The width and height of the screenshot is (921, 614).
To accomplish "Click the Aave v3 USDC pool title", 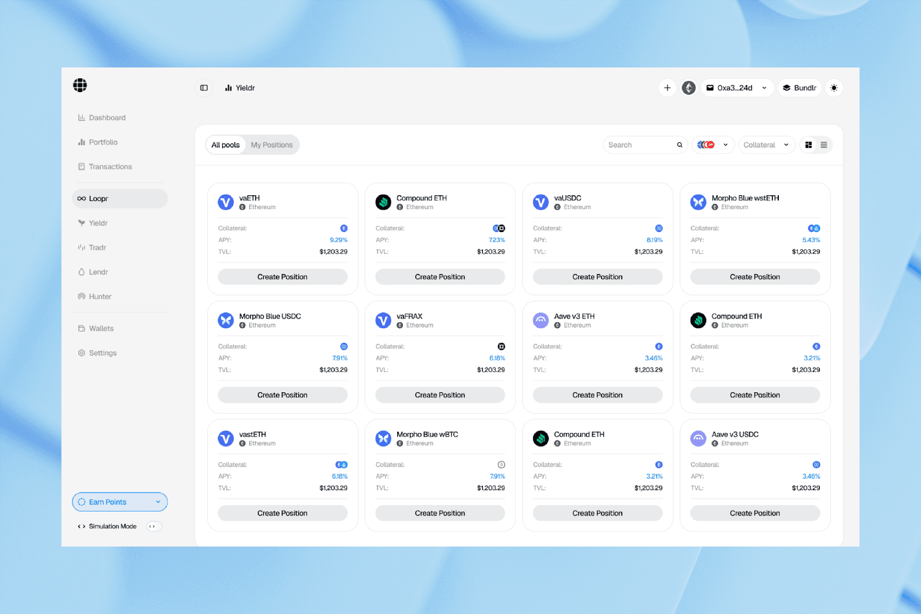I will pyautogui.click(x=735, y=434).
